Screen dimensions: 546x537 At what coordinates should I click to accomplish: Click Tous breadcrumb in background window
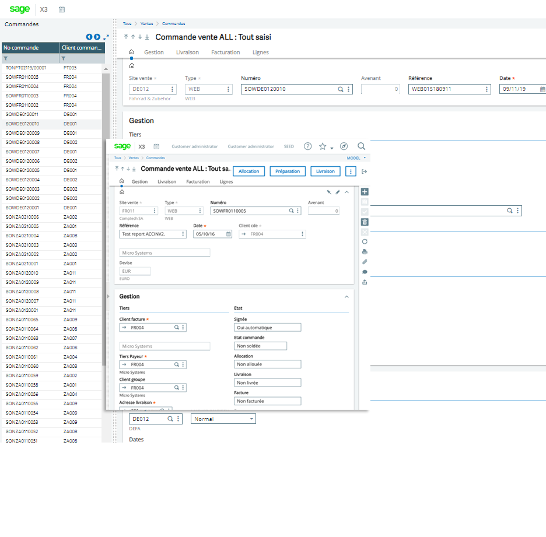[127, 24]
